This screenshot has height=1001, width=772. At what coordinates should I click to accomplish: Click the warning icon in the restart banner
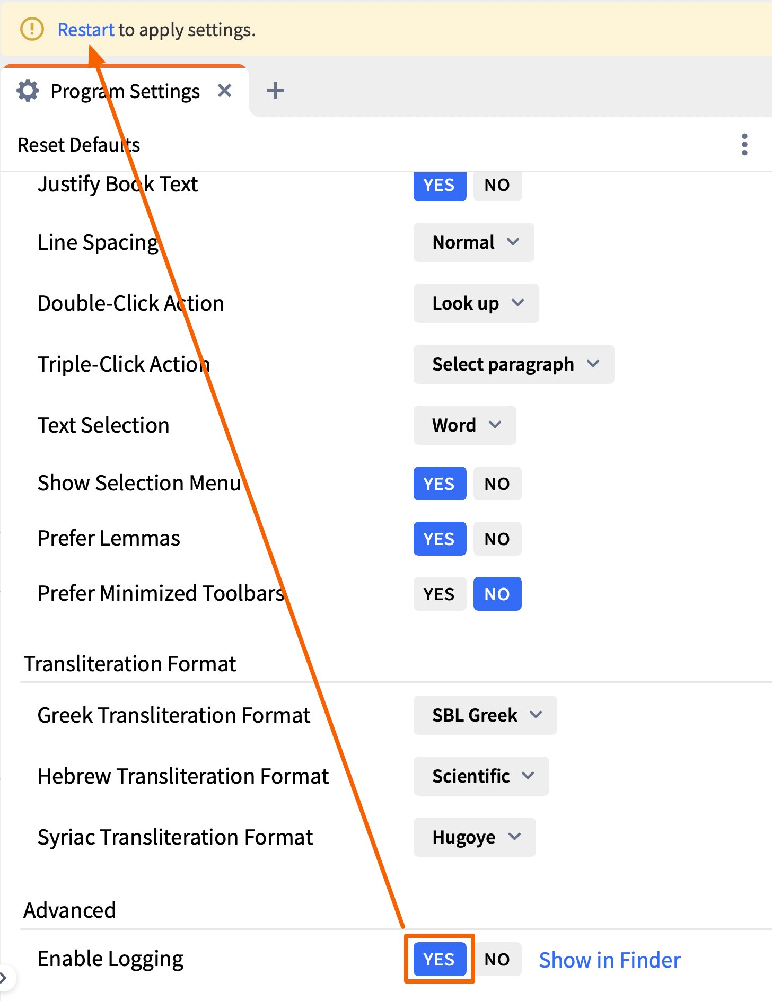click(x=32, y=29)
